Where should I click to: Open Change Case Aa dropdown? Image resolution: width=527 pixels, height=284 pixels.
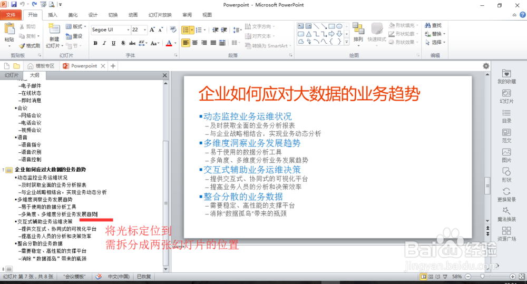click(155, 43)
